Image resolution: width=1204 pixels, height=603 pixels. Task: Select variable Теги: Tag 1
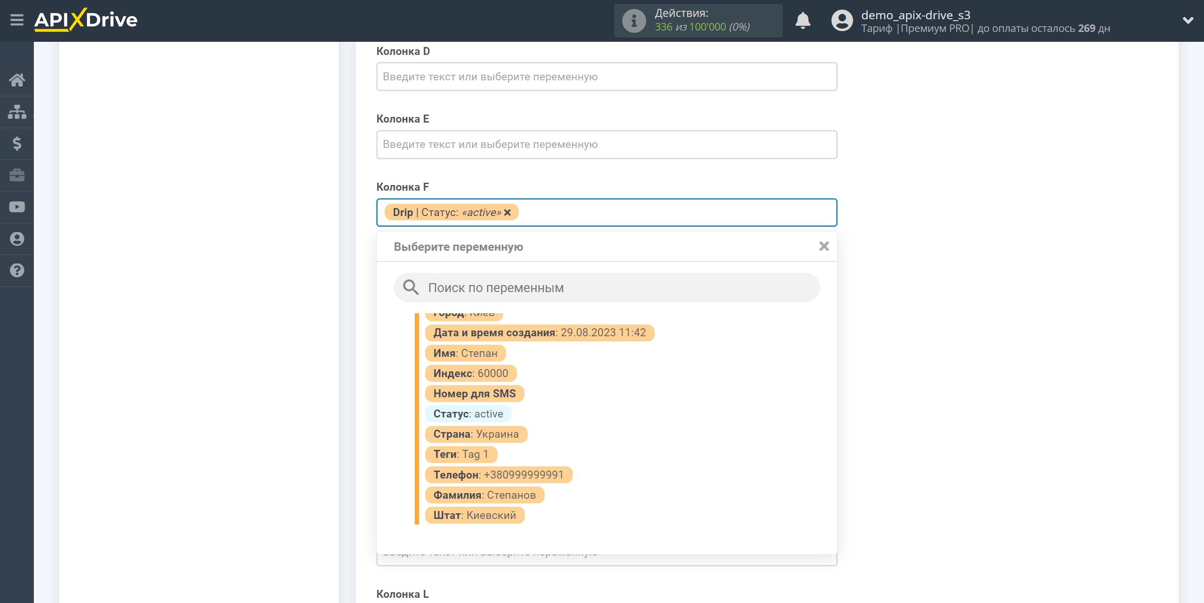[x=461, y=454]
